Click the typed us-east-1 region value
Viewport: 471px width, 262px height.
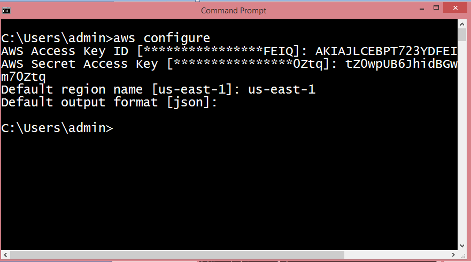coord(281,89)
